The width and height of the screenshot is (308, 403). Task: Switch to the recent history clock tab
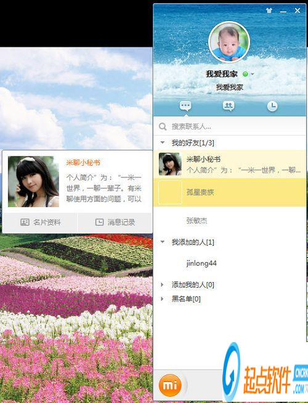click(x=272, y=106)
